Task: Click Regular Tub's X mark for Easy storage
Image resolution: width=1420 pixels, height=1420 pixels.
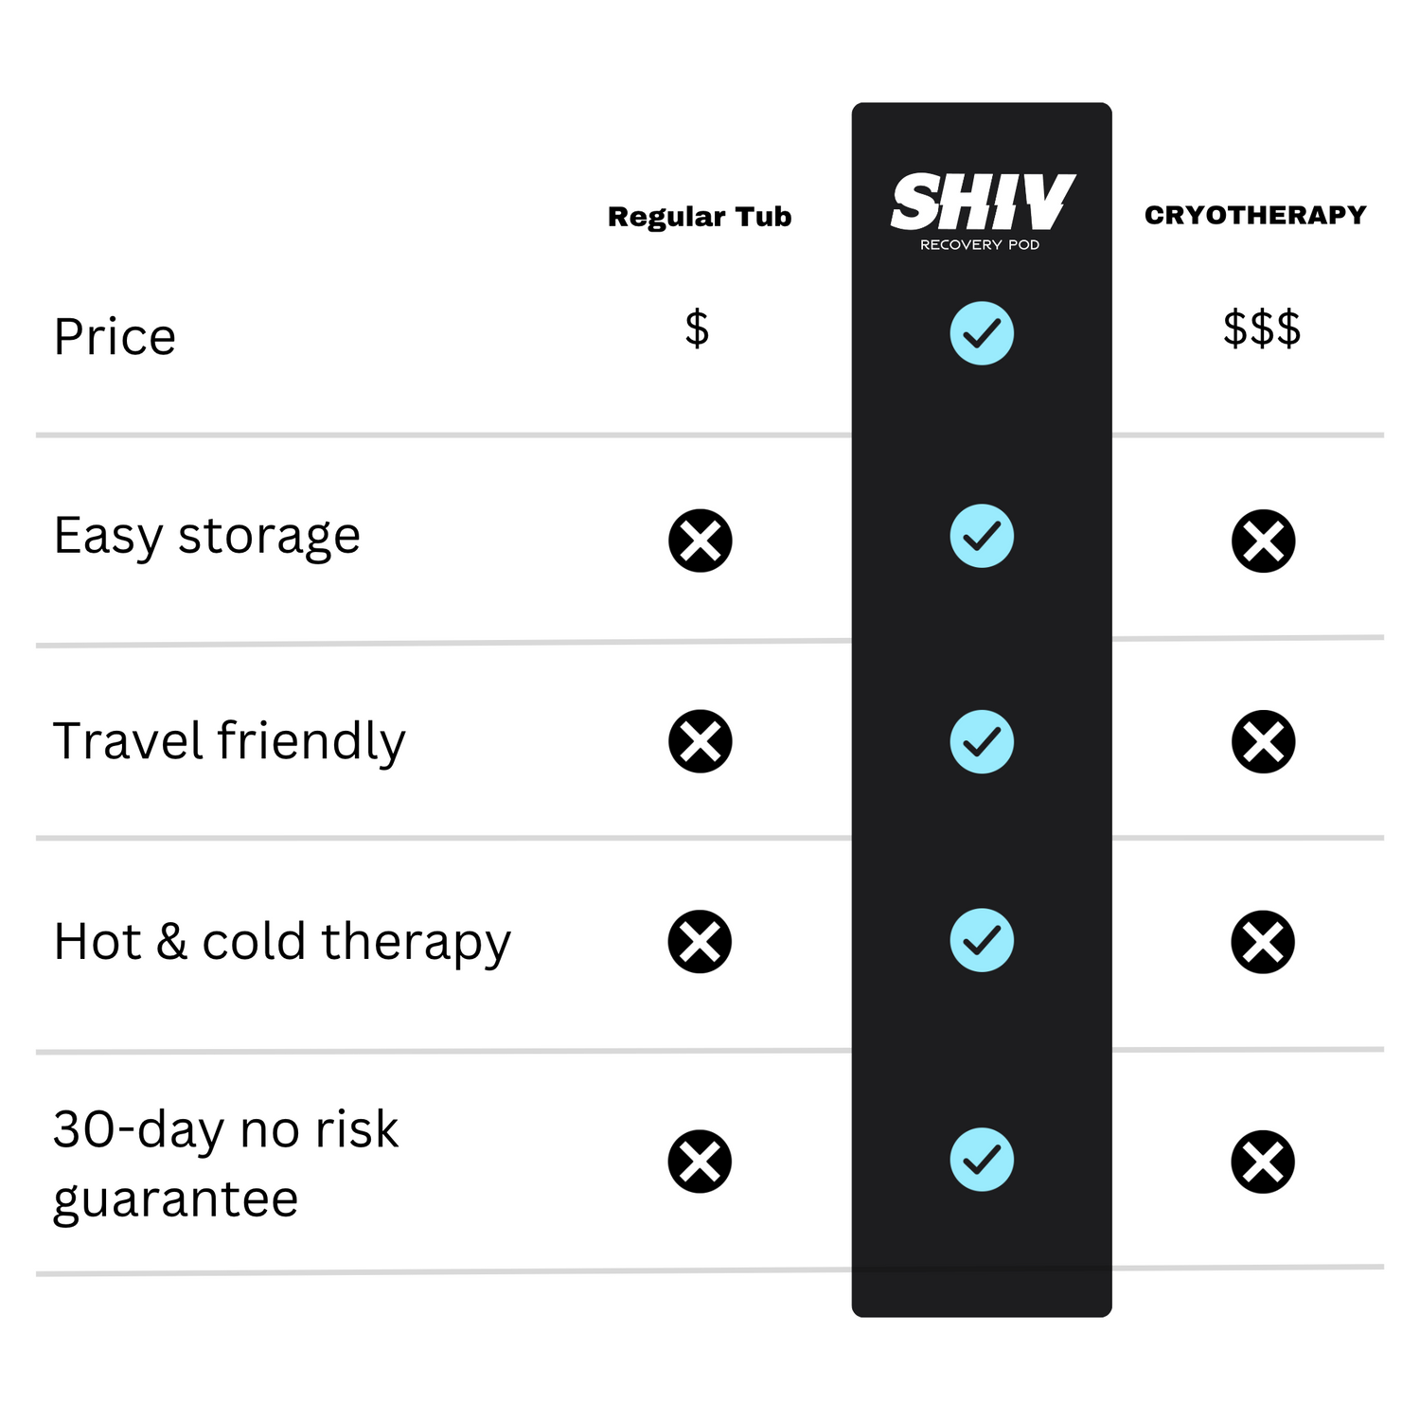Action: (701, 541)
